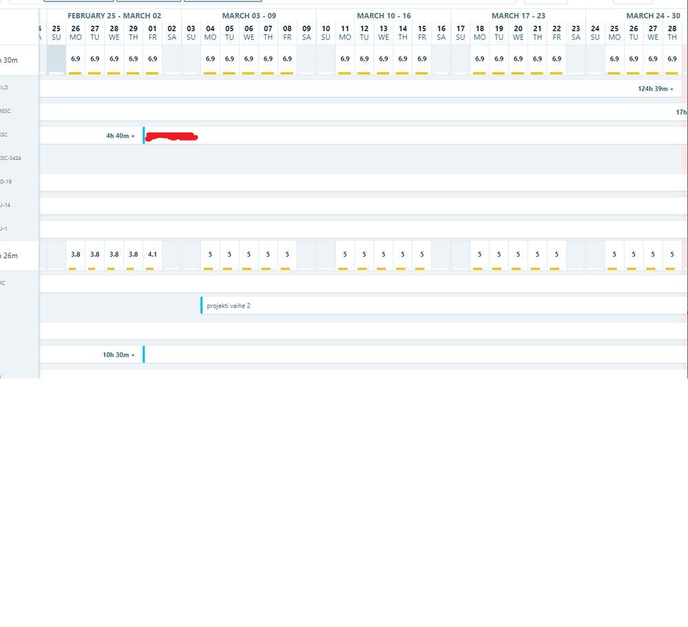
Task: Click the 02 SA day column header
Action: pos(171,33)
